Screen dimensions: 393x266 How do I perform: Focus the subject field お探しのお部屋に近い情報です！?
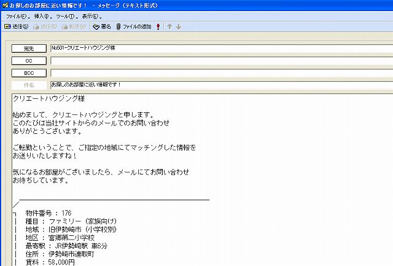(x=222, y=85)
